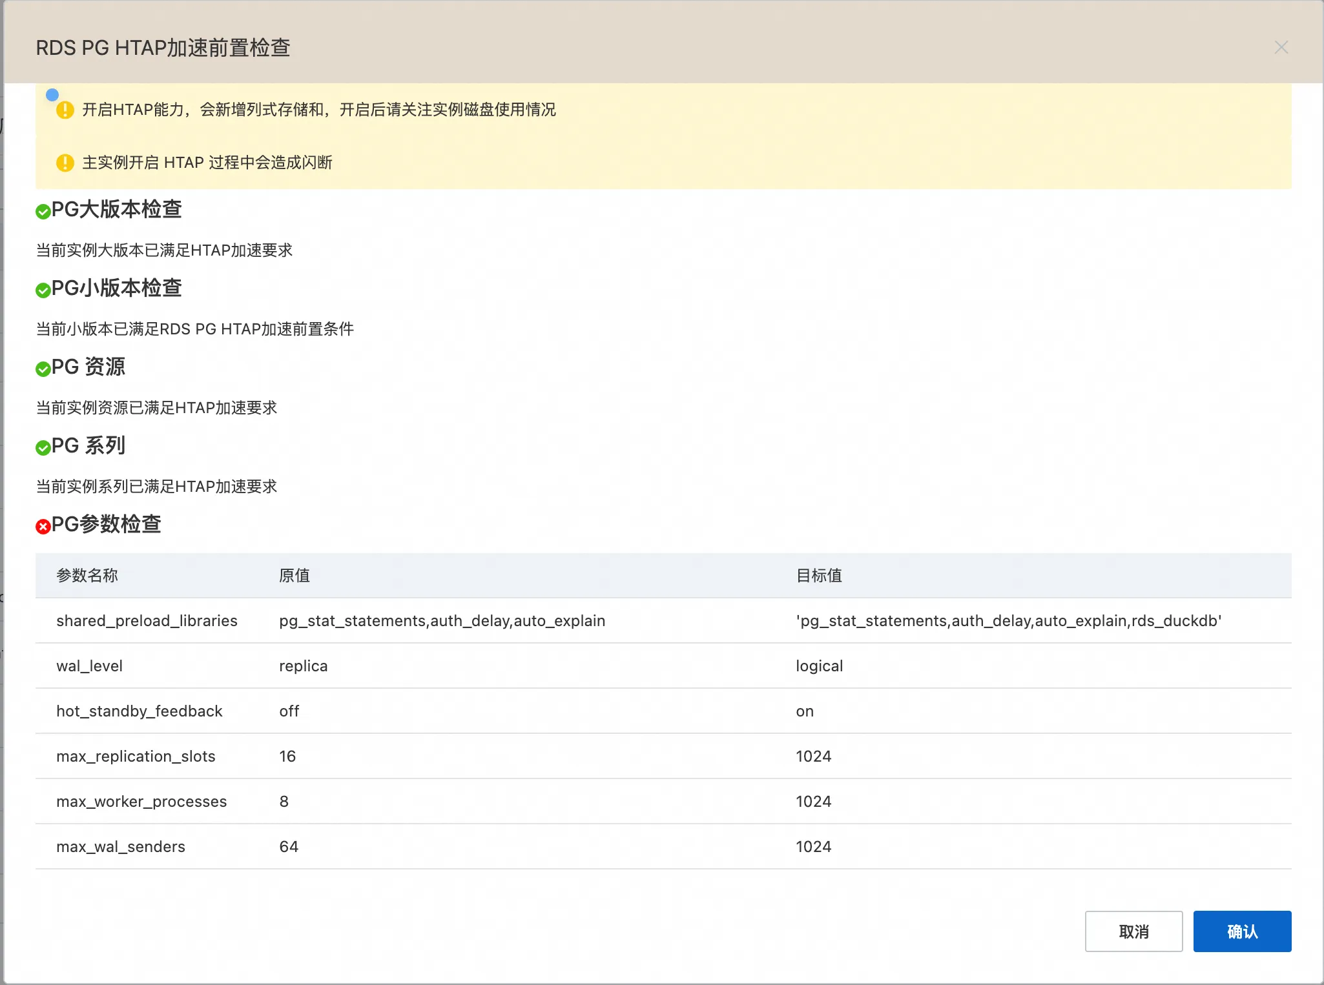Select the max_wal_senders parameter row
This screenshot has height=985, width=1324.
coord(121,847)
